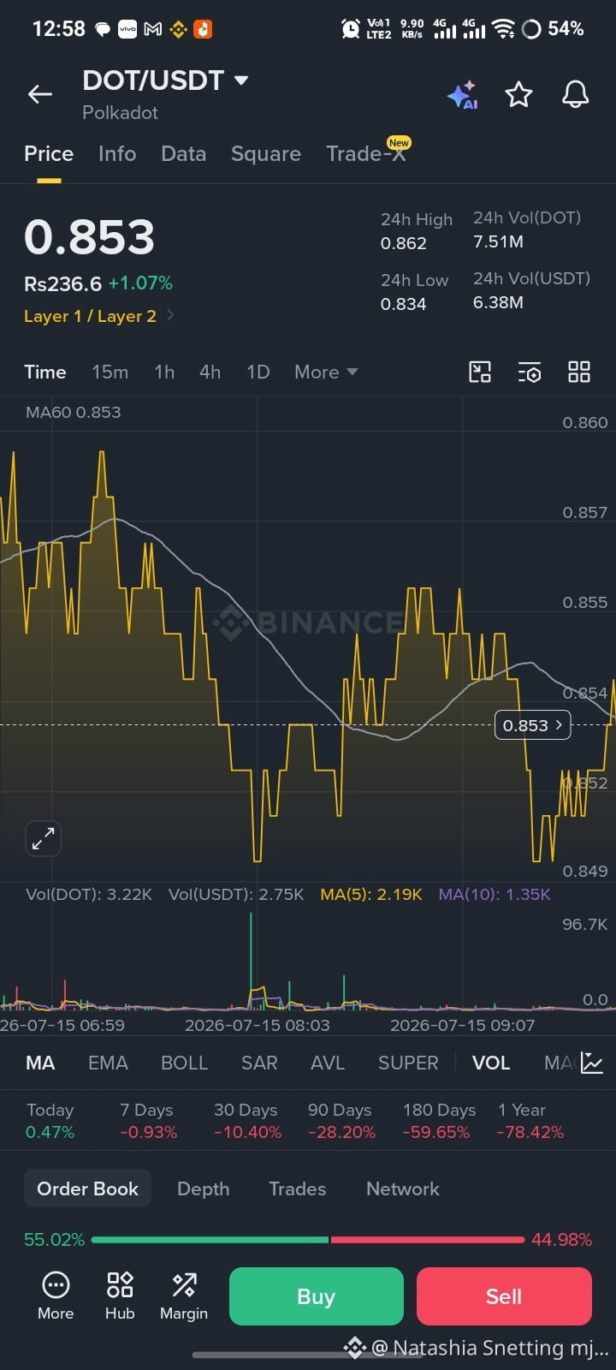
Task: Tap the order book buy/sell ratio bar
Action: [308, 1239]
